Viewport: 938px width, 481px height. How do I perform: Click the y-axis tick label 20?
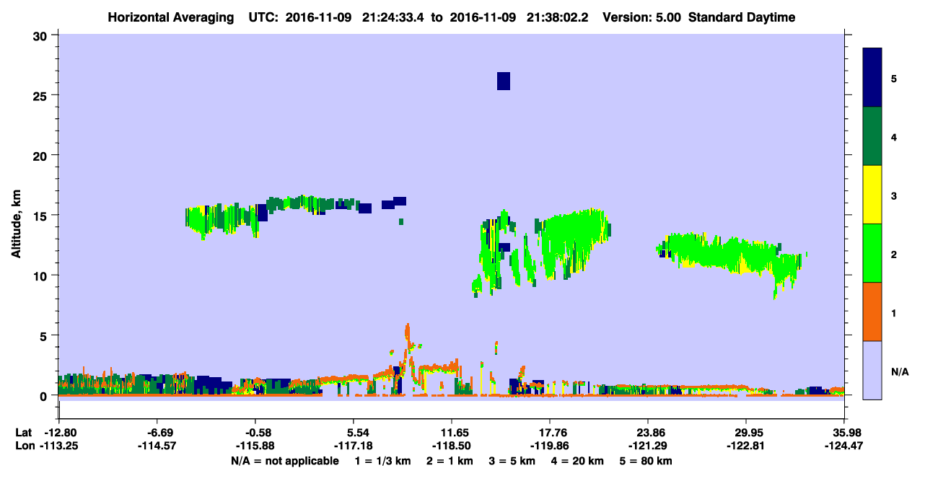coord(41,155)
